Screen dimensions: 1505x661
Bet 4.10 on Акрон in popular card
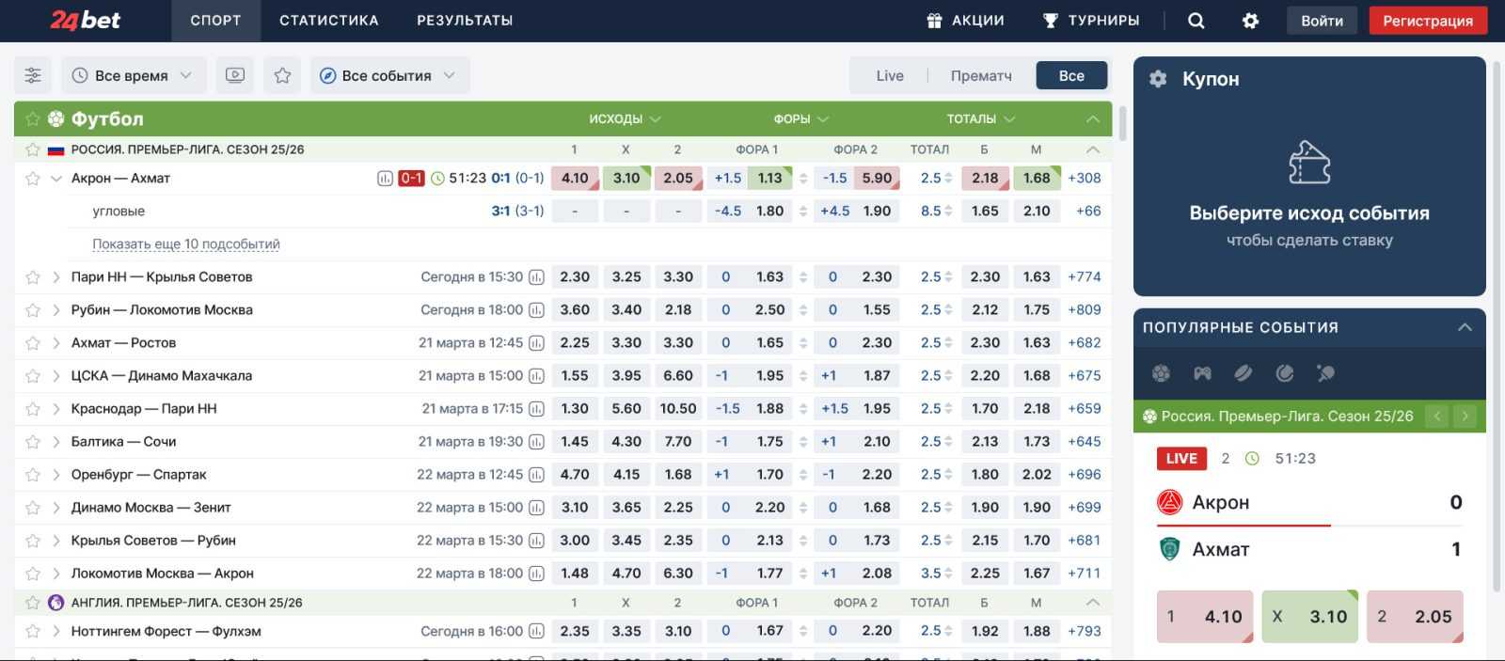pyautogui.click(x=1205, y=617)
